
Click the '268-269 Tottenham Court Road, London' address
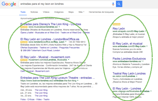[41, 50]
